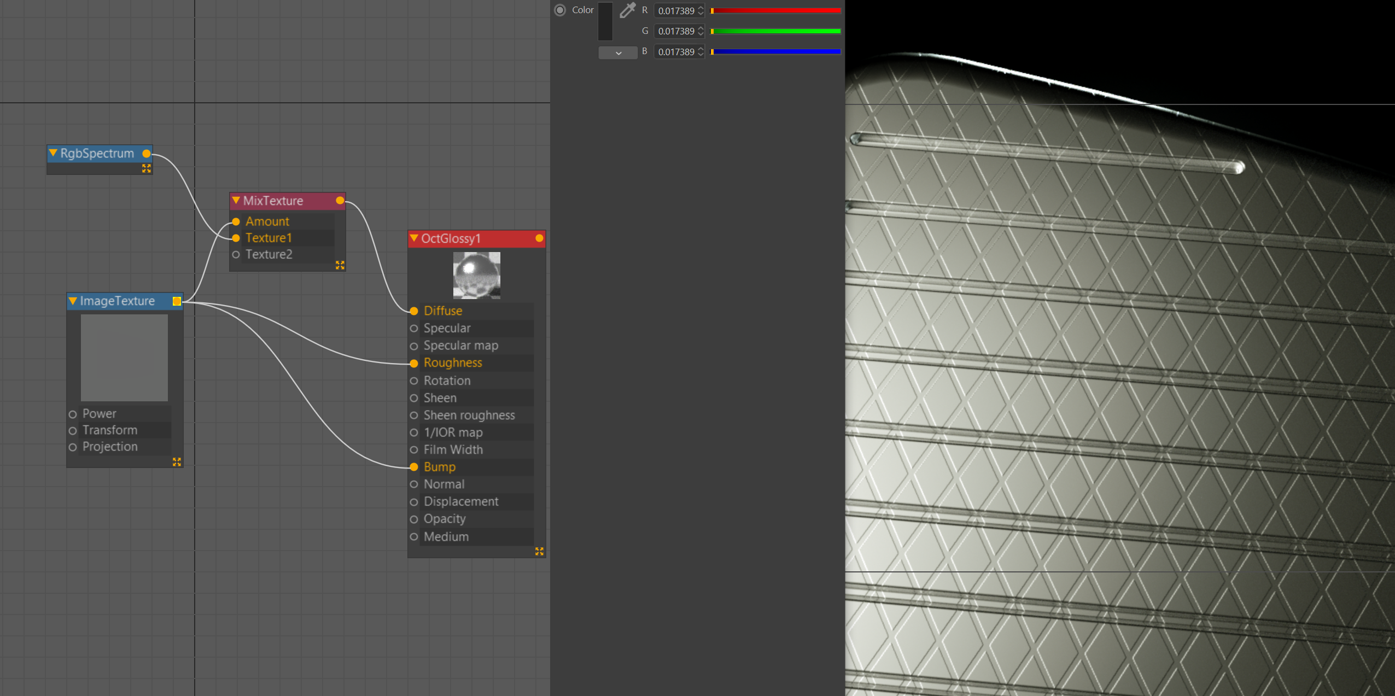Click the Transform input on ImageTexture
This screenshot has width=1395, height=696.
110,430
